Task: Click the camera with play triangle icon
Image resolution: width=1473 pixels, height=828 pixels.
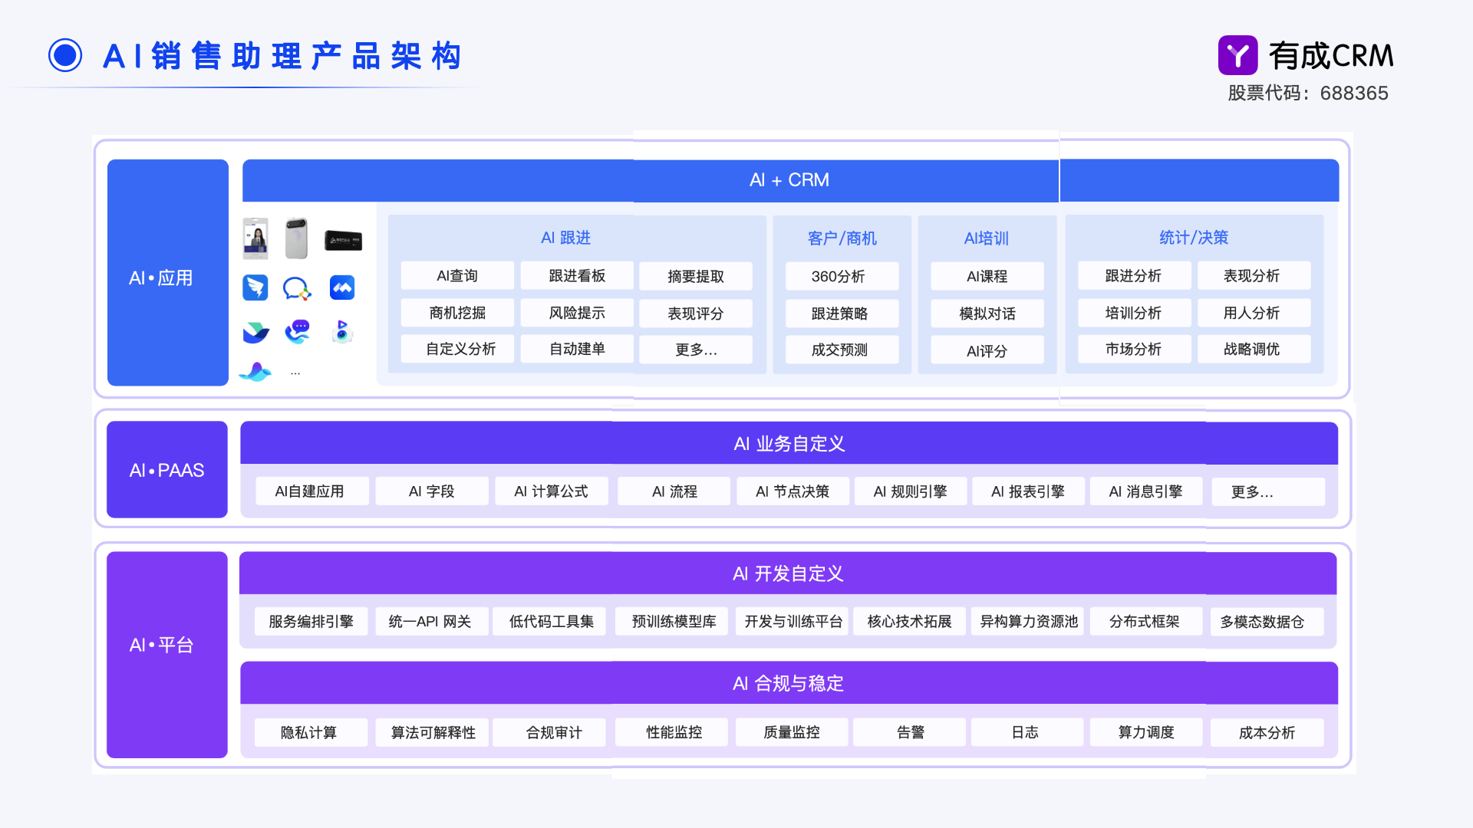Action: [342, 331]
